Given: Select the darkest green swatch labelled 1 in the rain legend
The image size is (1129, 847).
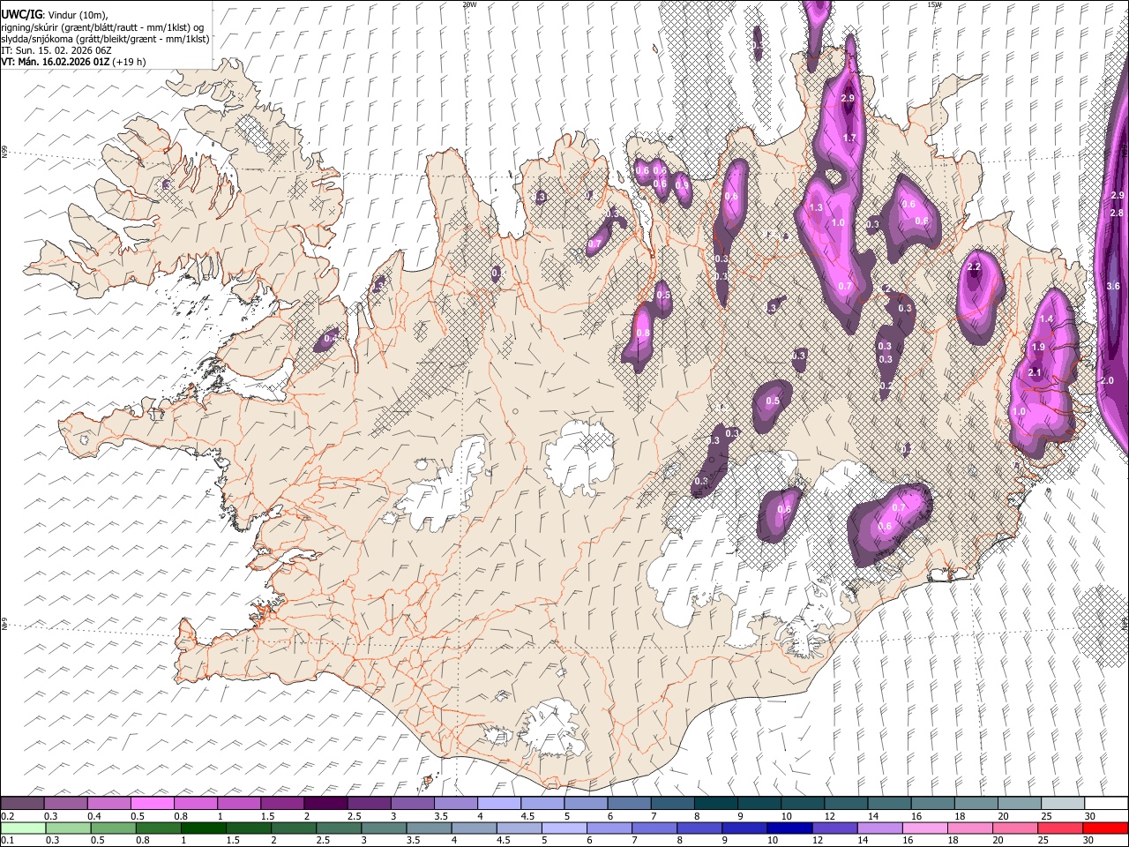Looking at the screenshot, I should 203,828.
